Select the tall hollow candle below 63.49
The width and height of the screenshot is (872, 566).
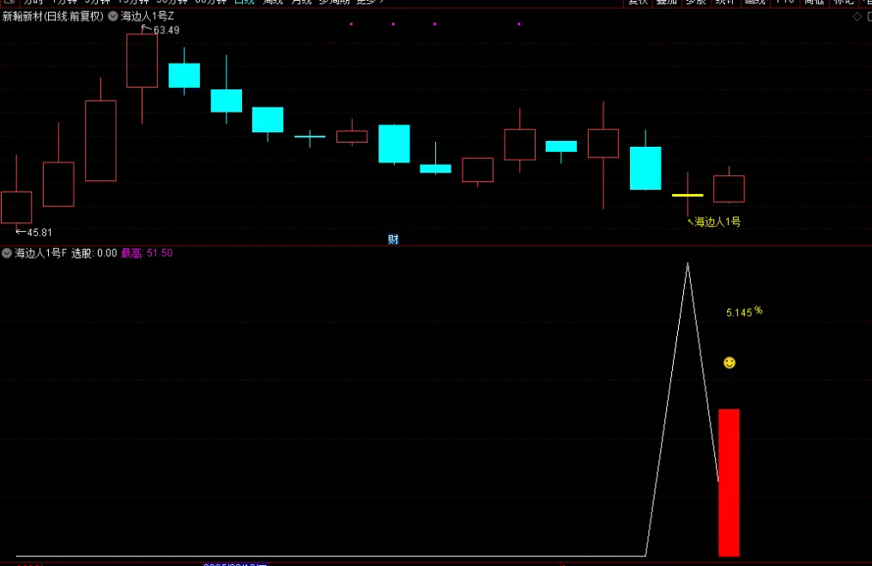tap(142, 60)
